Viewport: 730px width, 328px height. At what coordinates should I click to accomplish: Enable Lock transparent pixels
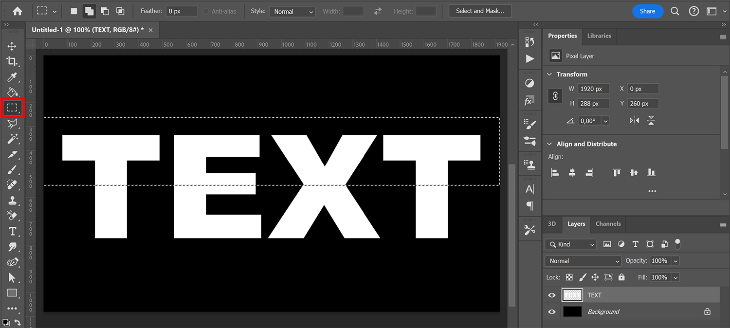point(569,277)
